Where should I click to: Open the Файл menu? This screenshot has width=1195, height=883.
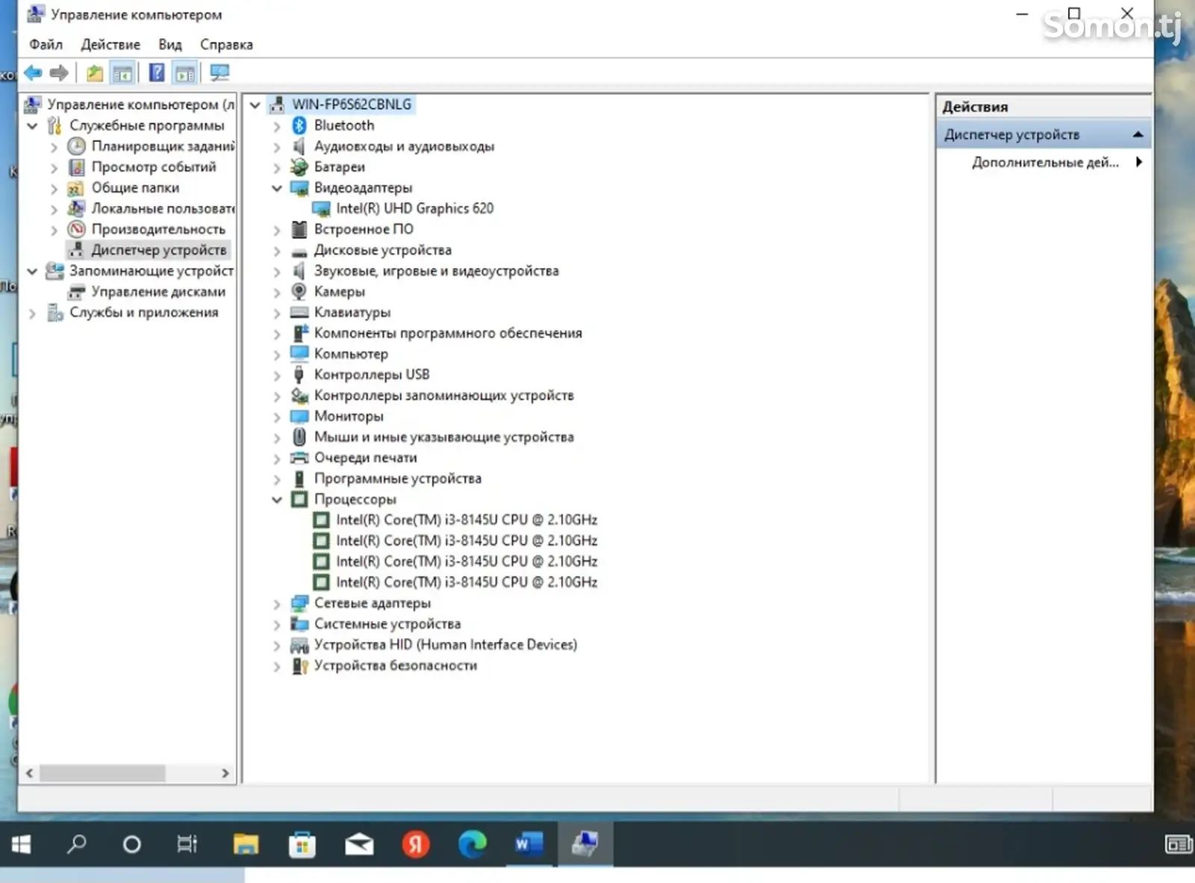click(46, 45)
